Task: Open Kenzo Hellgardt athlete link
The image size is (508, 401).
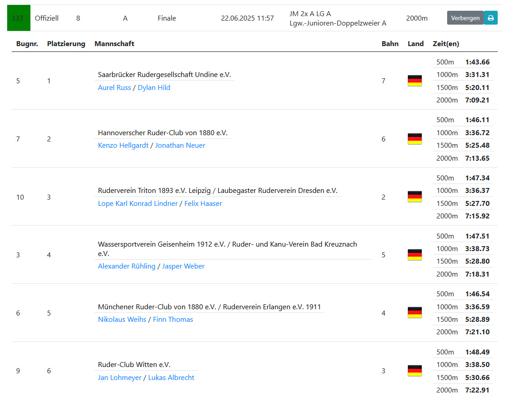Action: tap(123, 145)
